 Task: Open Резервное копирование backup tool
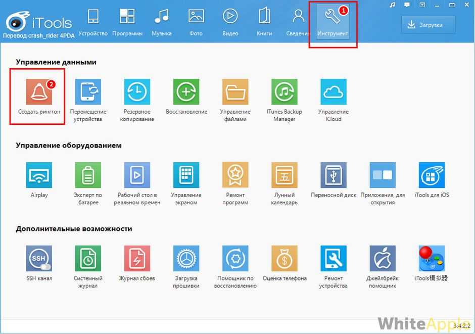click(137, 92)
